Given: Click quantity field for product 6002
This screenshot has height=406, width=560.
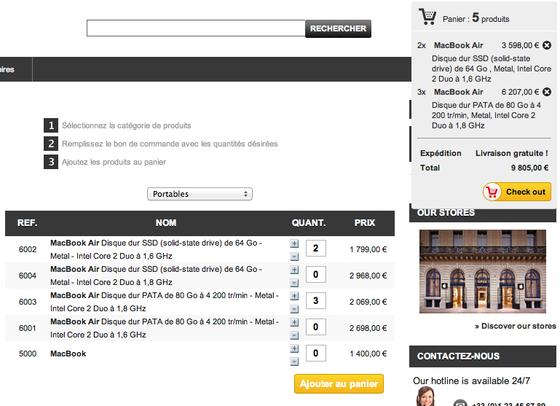Looking at the screenshot, I should [x=316, y=249].
